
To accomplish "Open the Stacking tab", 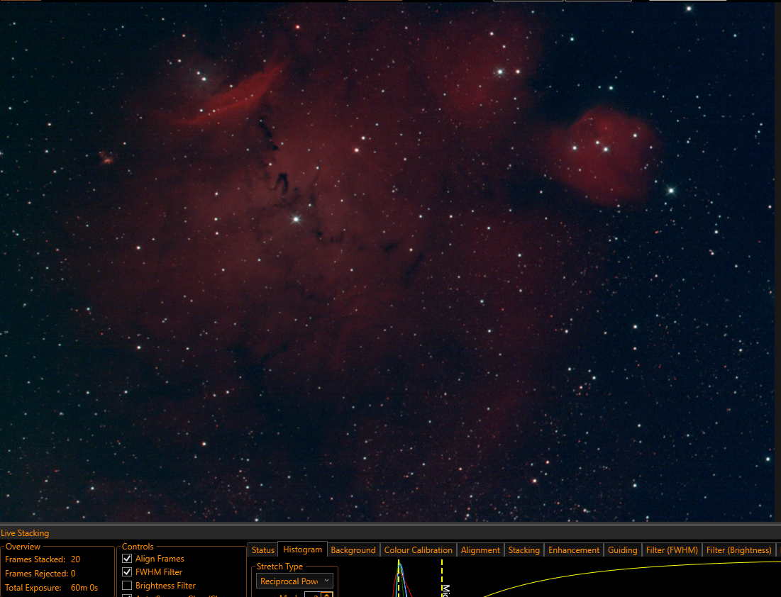I will pyautogui.click(x=524, y=549).
